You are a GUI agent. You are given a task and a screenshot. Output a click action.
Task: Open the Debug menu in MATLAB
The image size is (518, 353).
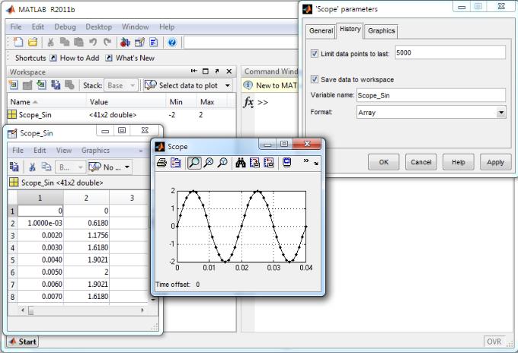coord(65,27)
